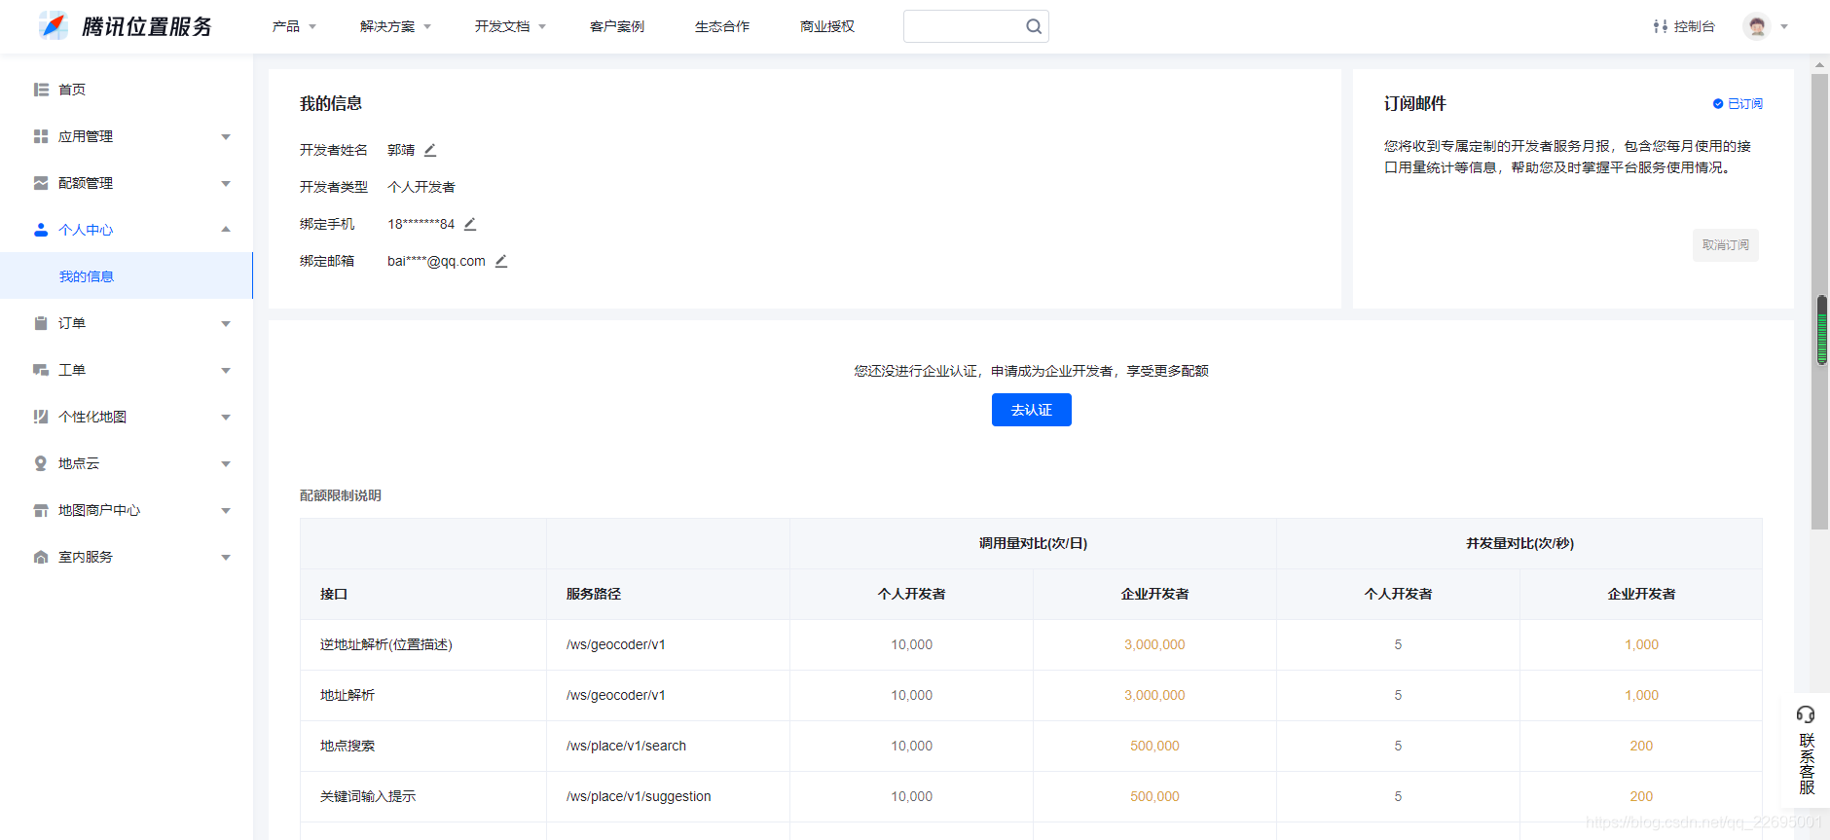Click the 订阅邮件 panel title

(1415, 103)
